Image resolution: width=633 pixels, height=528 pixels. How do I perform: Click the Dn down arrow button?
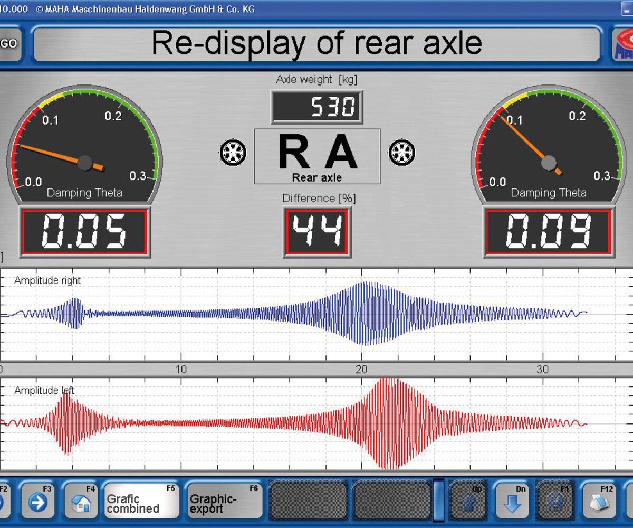(x=512, y=502)
